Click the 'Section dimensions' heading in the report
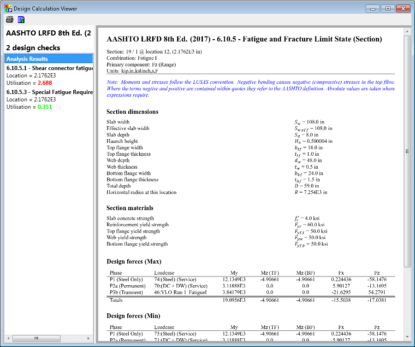 132,112
